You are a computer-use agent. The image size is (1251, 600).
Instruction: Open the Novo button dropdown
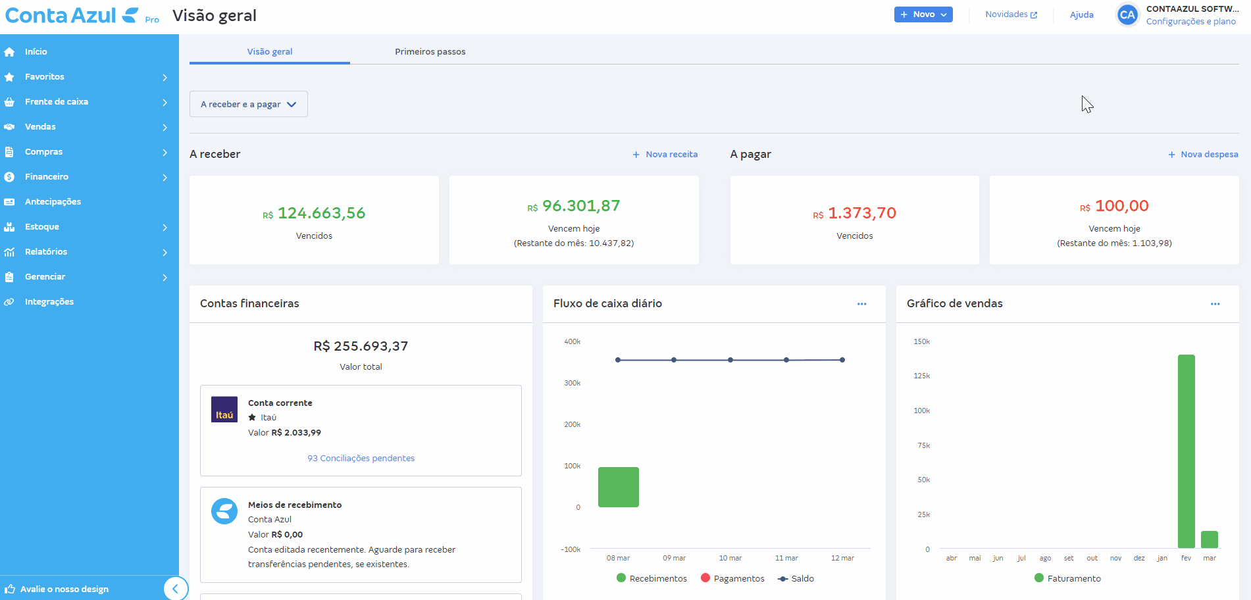[x=923, y=14]
